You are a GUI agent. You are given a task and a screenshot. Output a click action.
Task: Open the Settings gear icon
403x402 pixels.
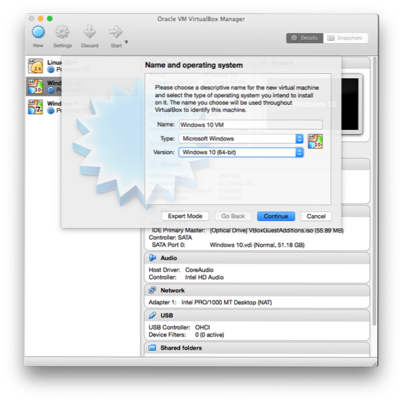[62, 32]
